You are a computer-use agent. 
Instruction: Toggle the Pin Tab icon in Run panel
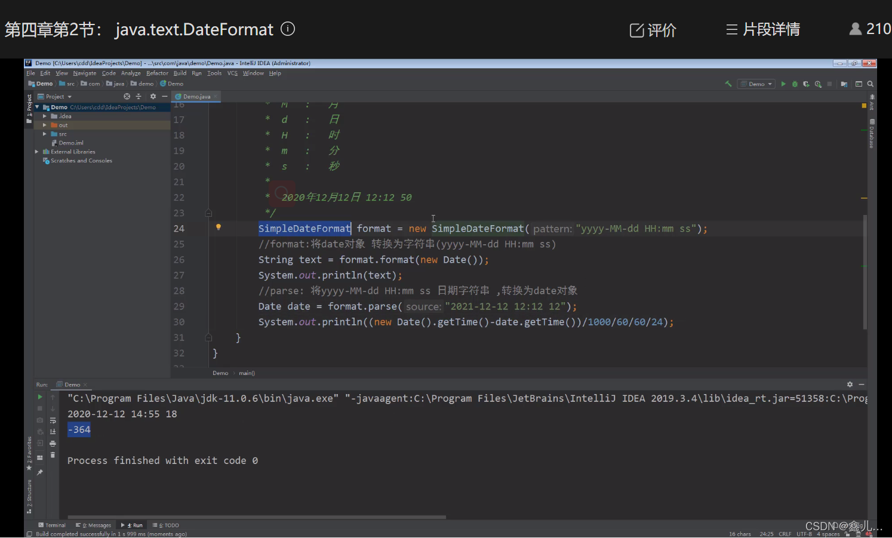(40, 472)
